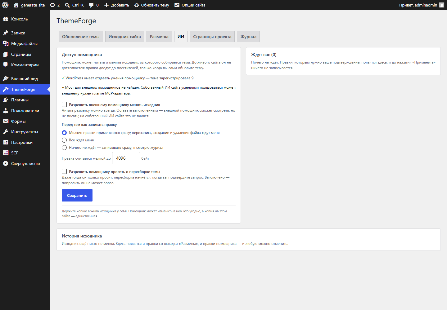Open Комментарии icon in sidebar
Image resolution: width=447 pixels, height=310 pixels.
pos(6,65)
